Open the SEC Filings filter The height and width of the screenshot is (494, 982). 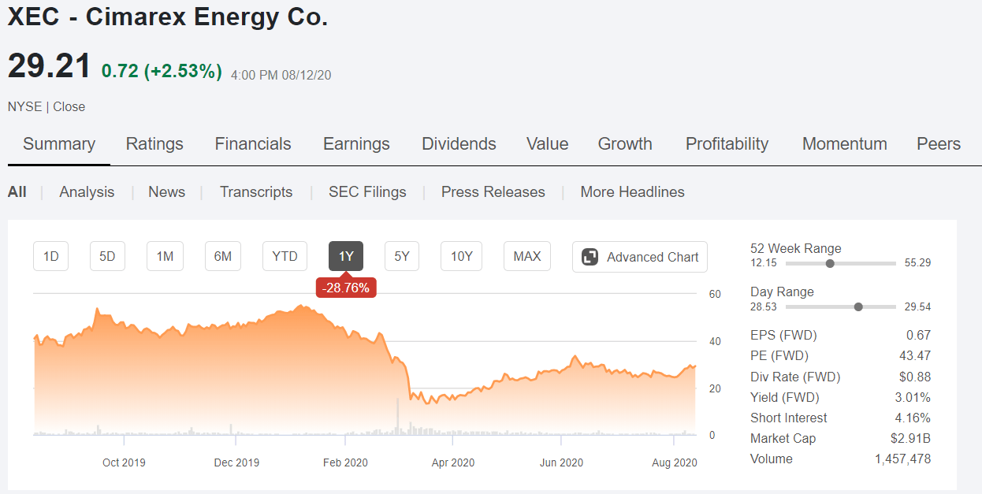pos(367,191)
